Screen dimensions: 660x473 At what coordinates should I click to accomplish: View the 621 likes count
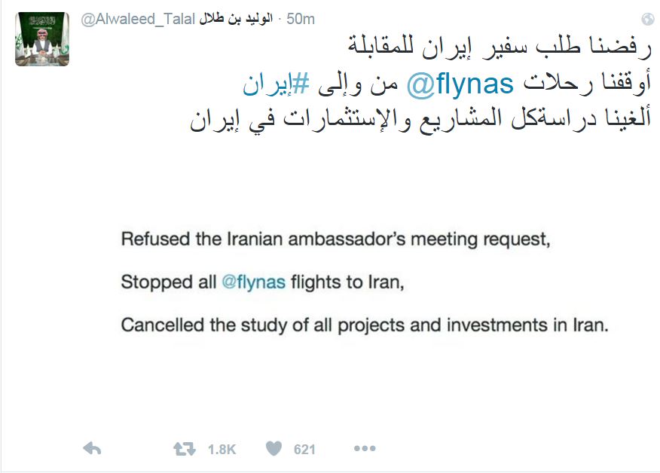304,450
